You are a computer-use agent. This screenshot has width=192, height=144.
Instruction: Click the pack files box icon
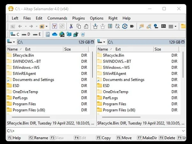click(95, 26)
